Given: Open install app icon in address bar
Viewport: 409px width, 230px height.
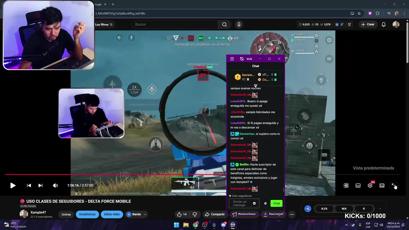Looking at the screenshot, I should click(352, 13).
